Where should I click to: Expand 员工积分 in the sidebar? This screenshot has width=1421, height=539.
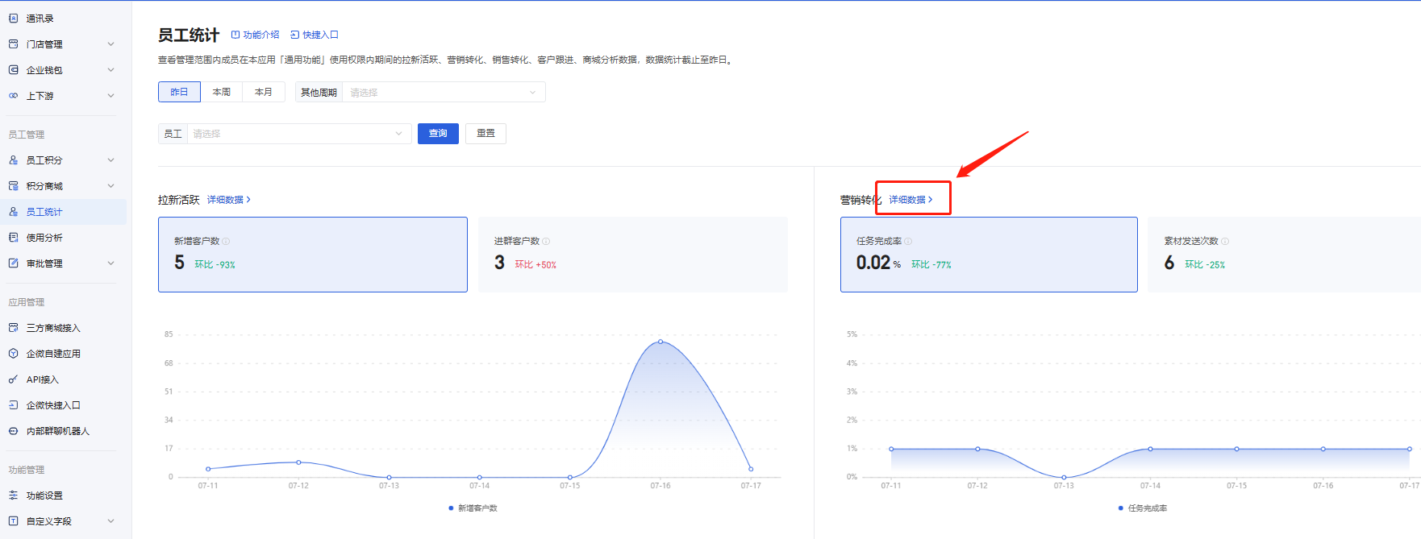[111, 160]
